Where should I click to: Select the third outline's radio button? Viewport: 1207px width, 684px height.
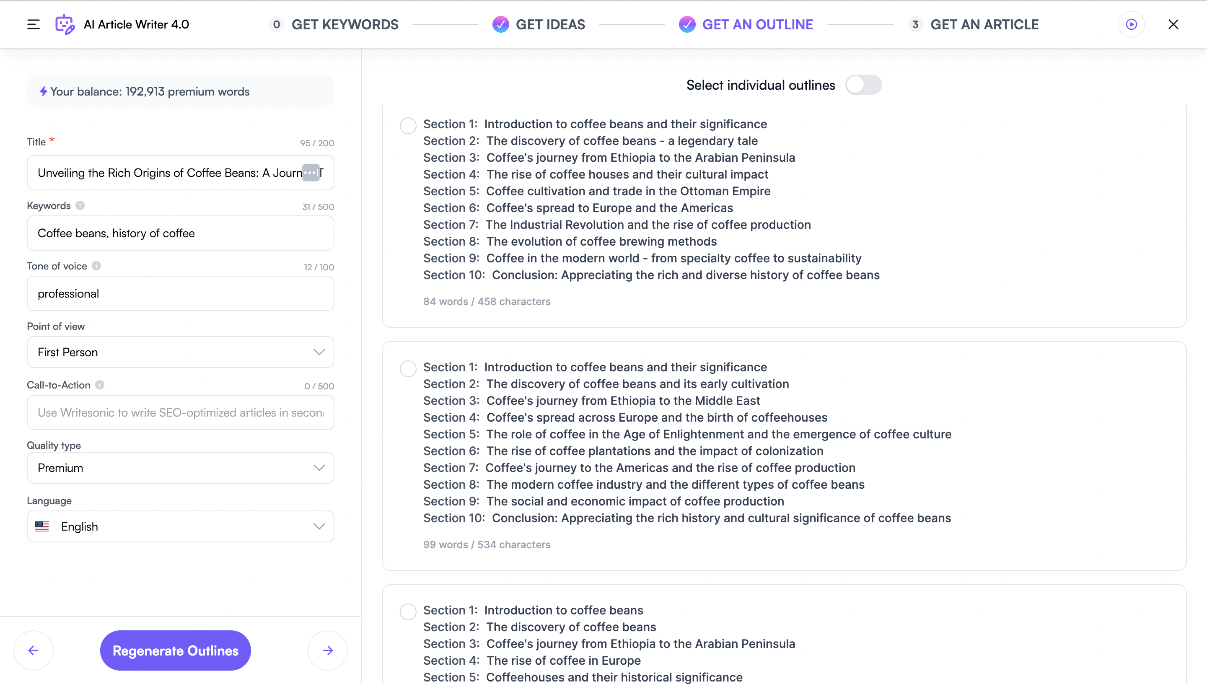pos(408,611)
